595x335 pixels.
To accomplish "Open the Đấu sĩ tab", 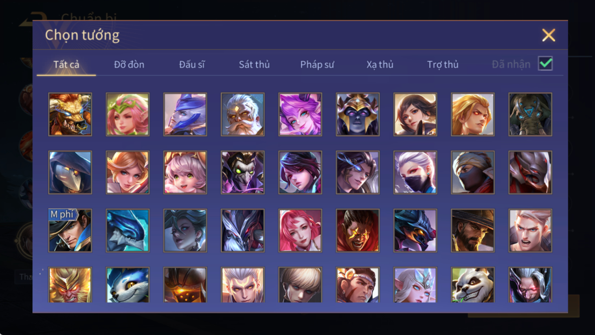I will pos(192,64).
